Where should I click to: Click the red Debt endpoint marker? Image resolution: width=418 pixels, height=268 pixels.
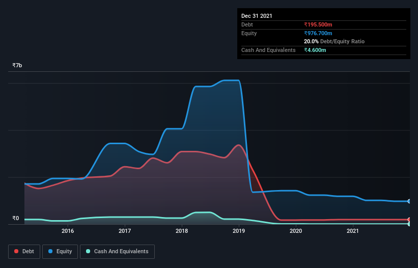[x=409, y=220]
